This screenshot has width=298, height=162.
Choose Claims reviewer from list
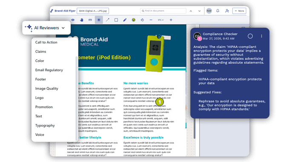(x=41, y=52)
